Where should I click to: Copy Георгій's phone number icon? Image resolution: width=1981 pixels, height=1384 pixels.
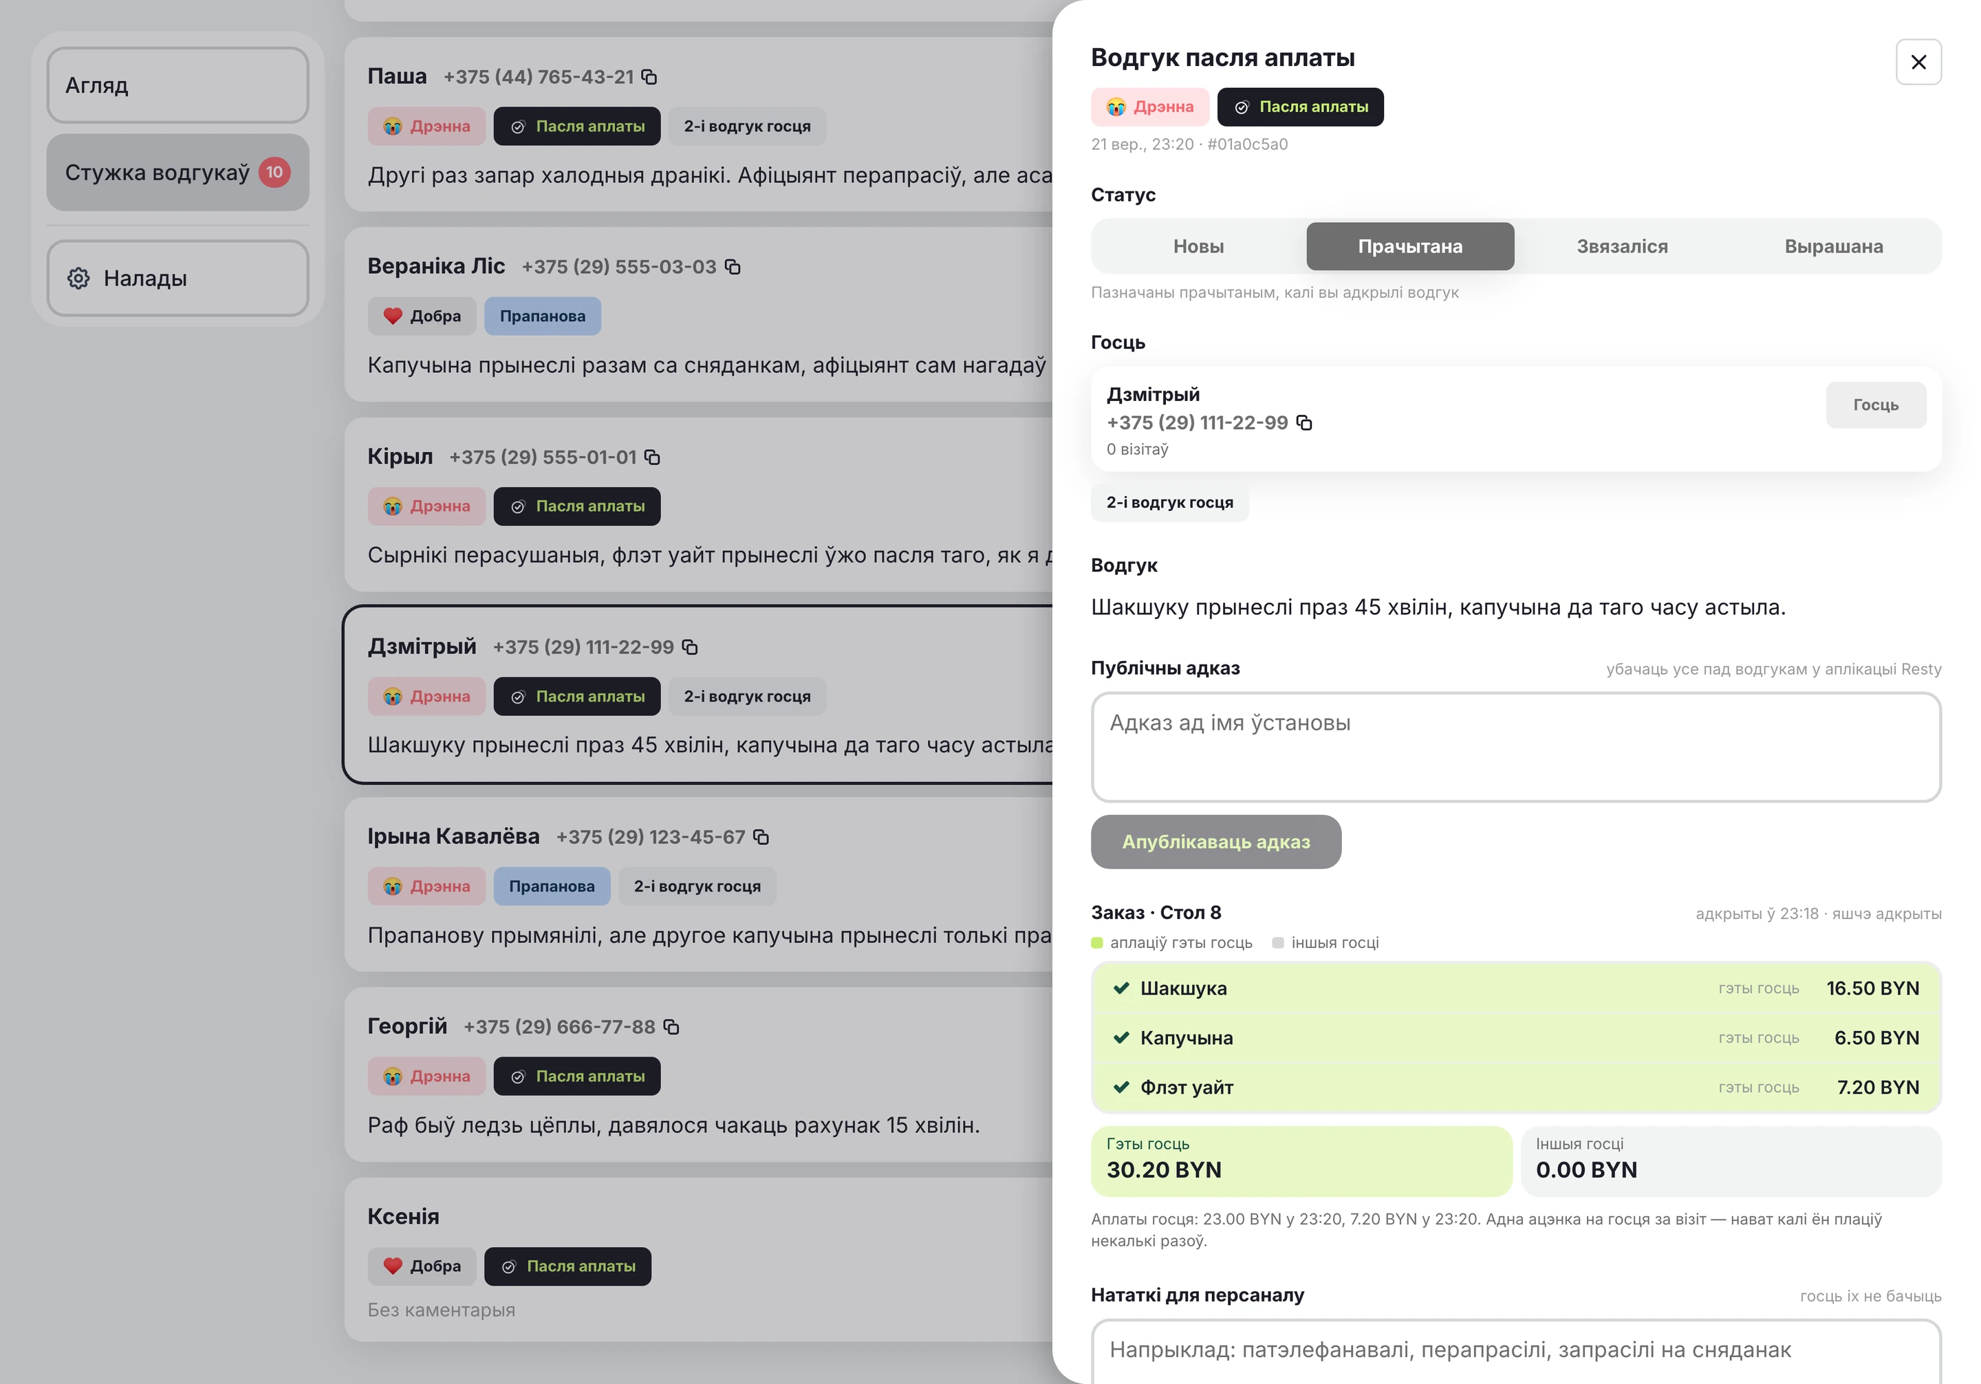[x=671, y=1027]
